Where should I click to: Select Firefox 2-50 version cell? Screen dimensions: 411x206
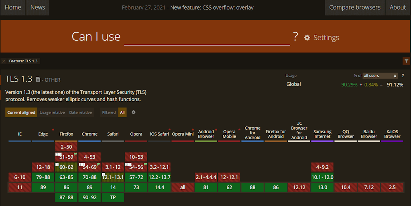tap(66, 147)
